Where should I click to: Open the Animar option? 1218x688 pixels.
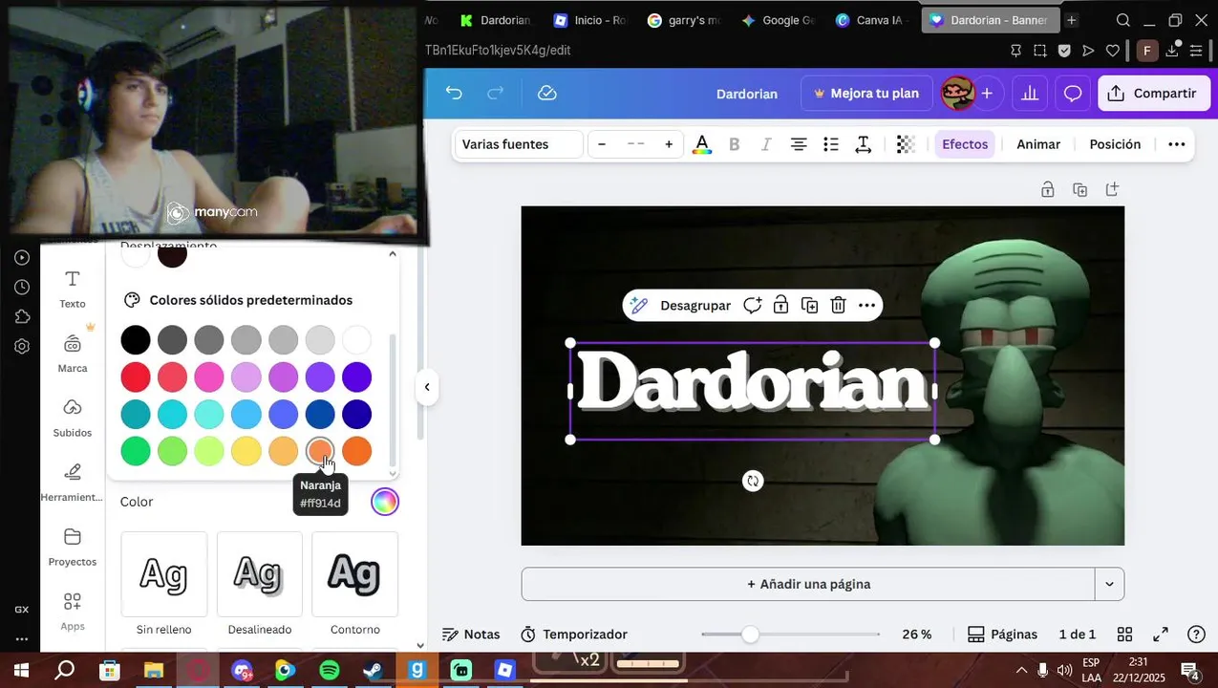pos(1038,144)
